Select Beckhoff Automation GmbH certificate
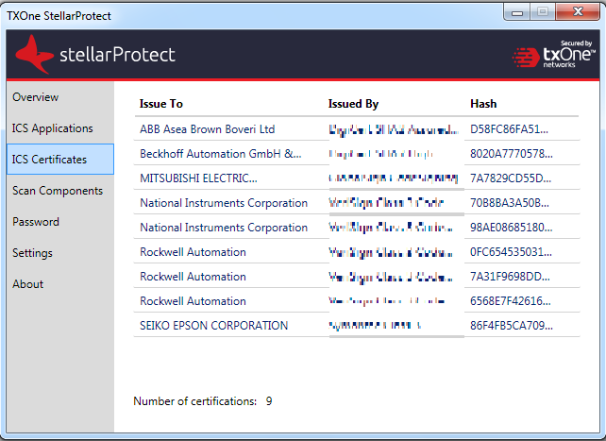Screen dimensions: 606x441 pos(357,154)
